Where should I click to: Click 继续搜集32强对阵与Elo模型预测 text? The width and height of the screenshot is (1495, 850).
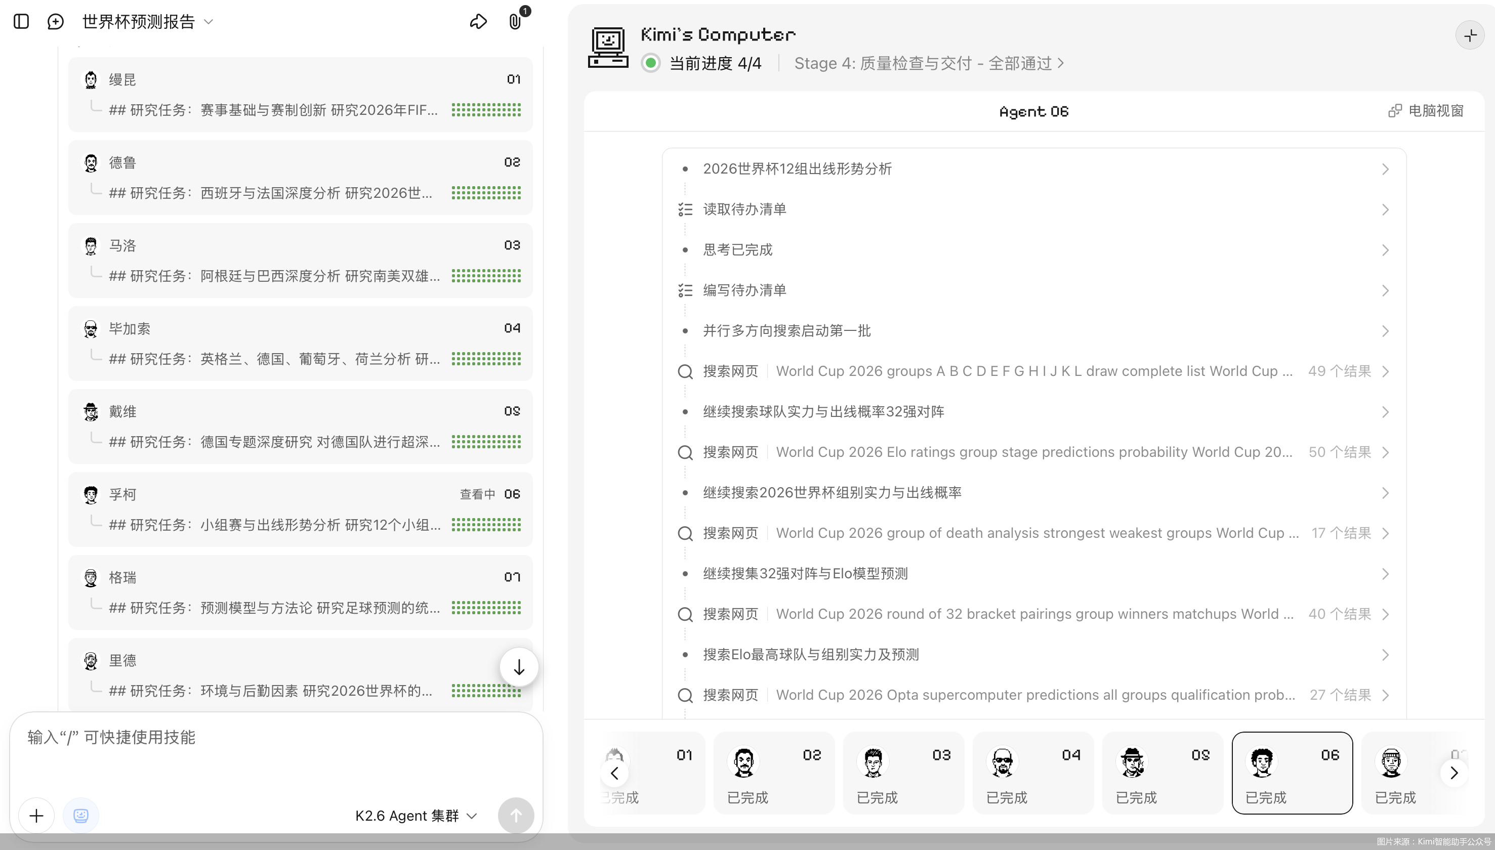point(805,574)
